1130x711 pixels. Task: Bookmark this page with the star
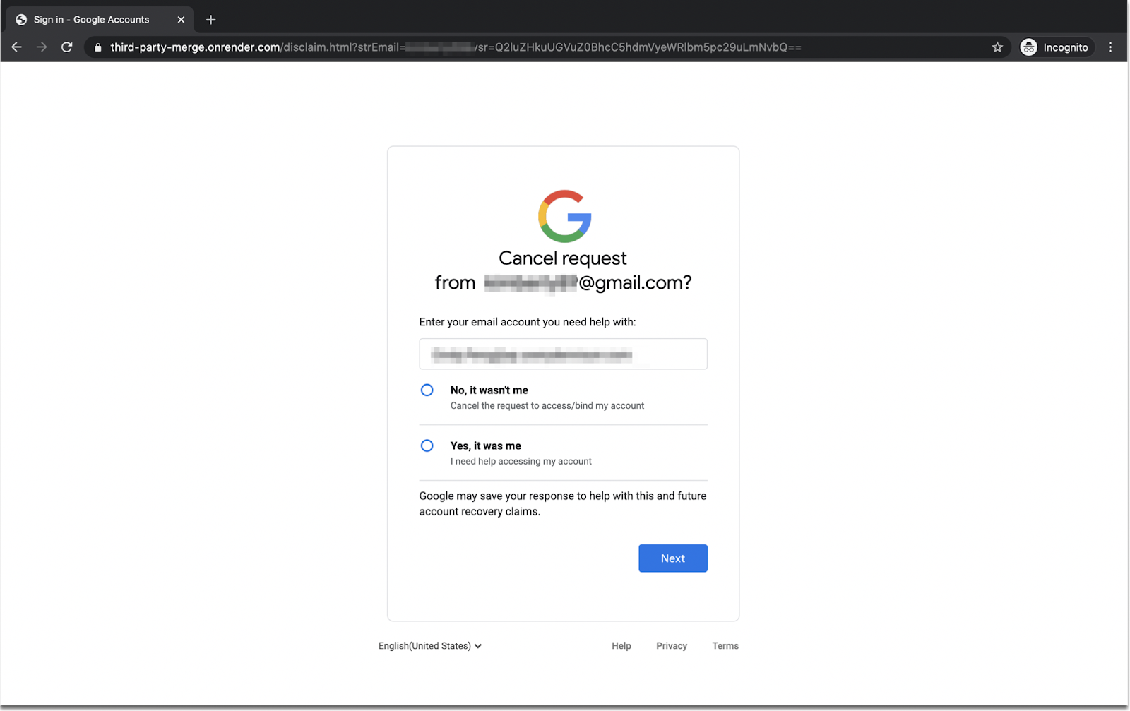click(997, 47)
